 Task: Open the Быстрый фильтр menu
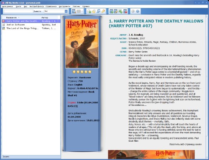36,6
